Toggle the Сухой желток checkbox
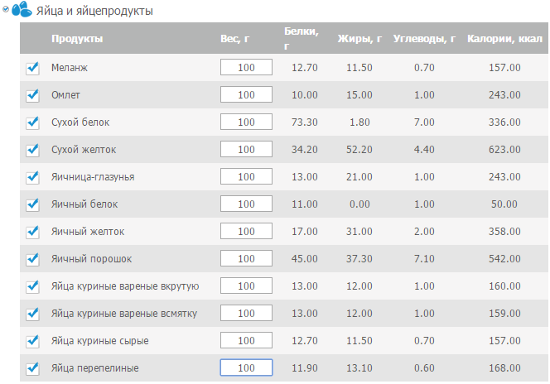The image size is (550, 384). (32, 150)
